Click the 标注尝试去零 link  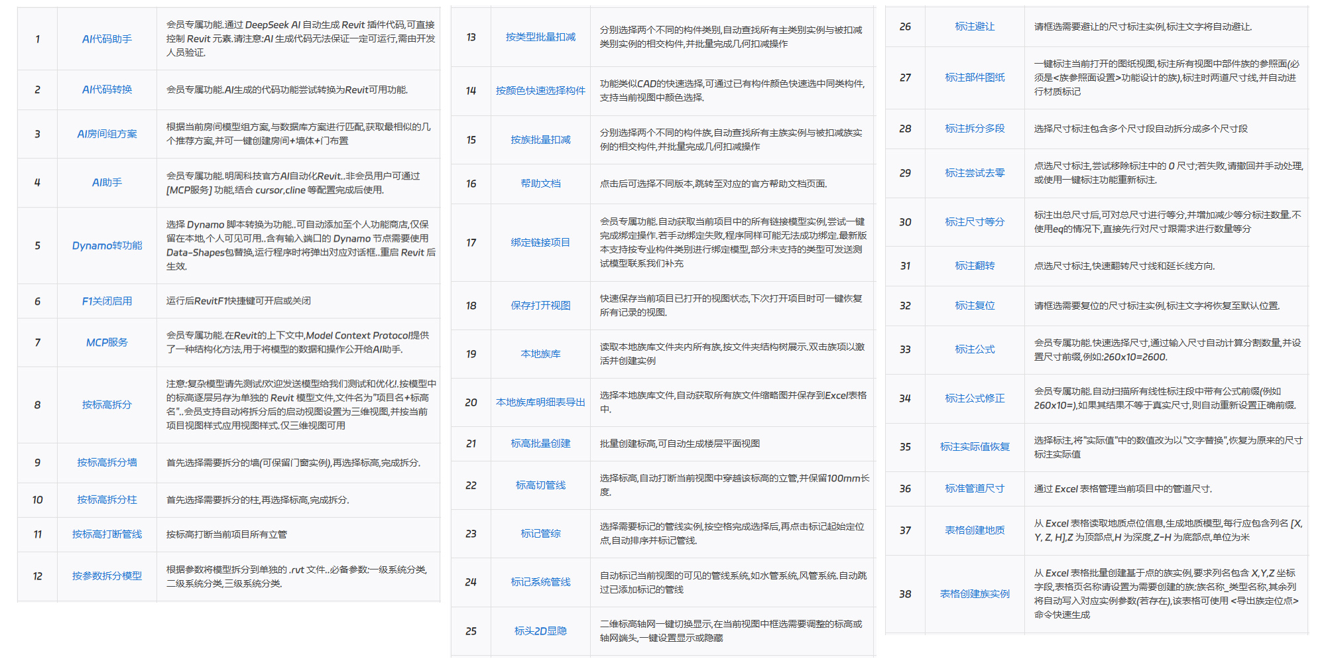tap(975, 172)
